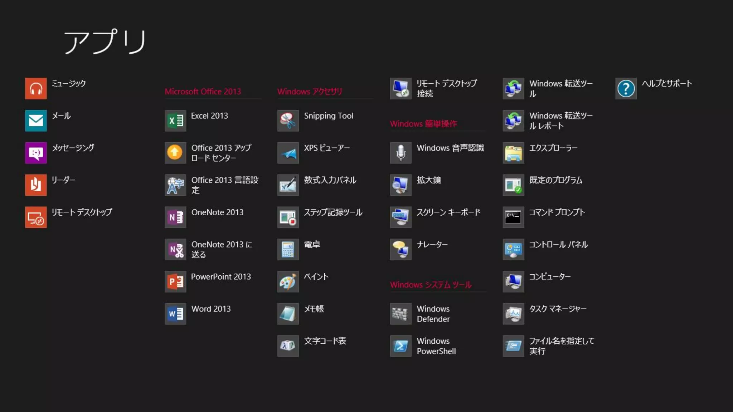Click the Excel 2013 label text
Screen dimensions: 733x412
pyautogui.click(x=209, y=116)
